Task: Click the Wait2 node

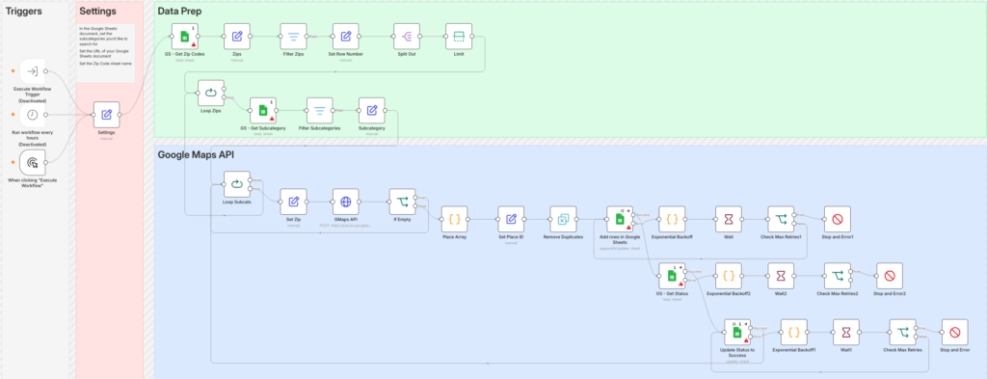Action: (781, 276)
